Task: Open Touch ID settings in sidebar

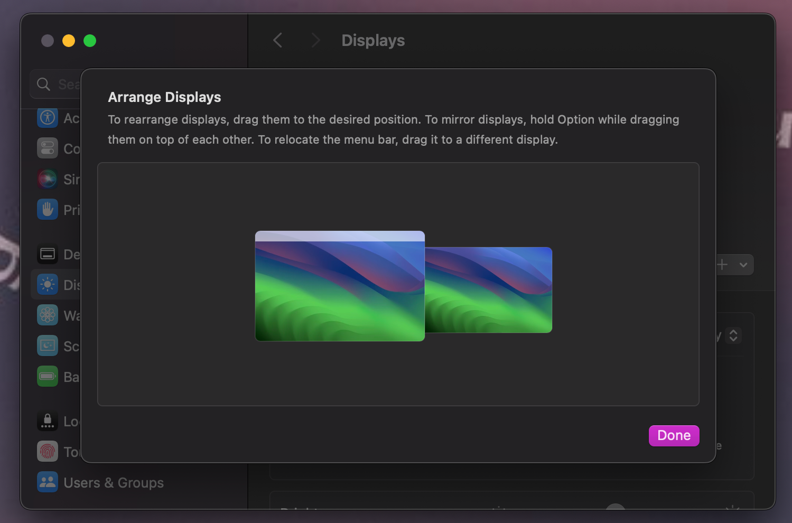Action: [47, 452]
